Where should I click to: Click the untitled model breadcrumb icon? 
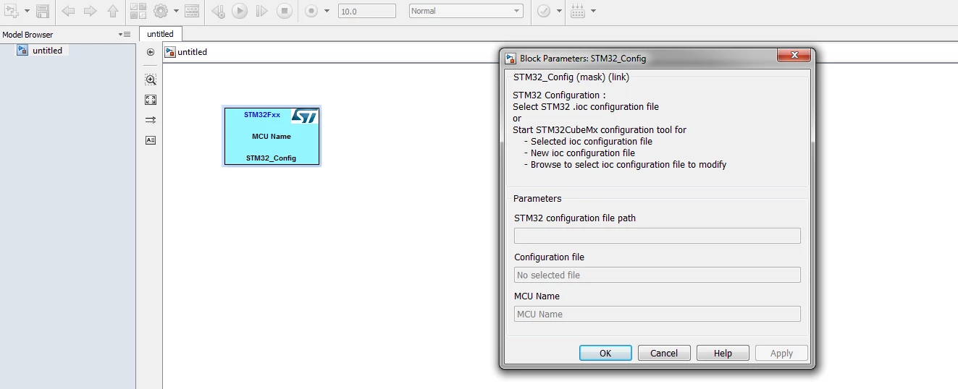170,52
